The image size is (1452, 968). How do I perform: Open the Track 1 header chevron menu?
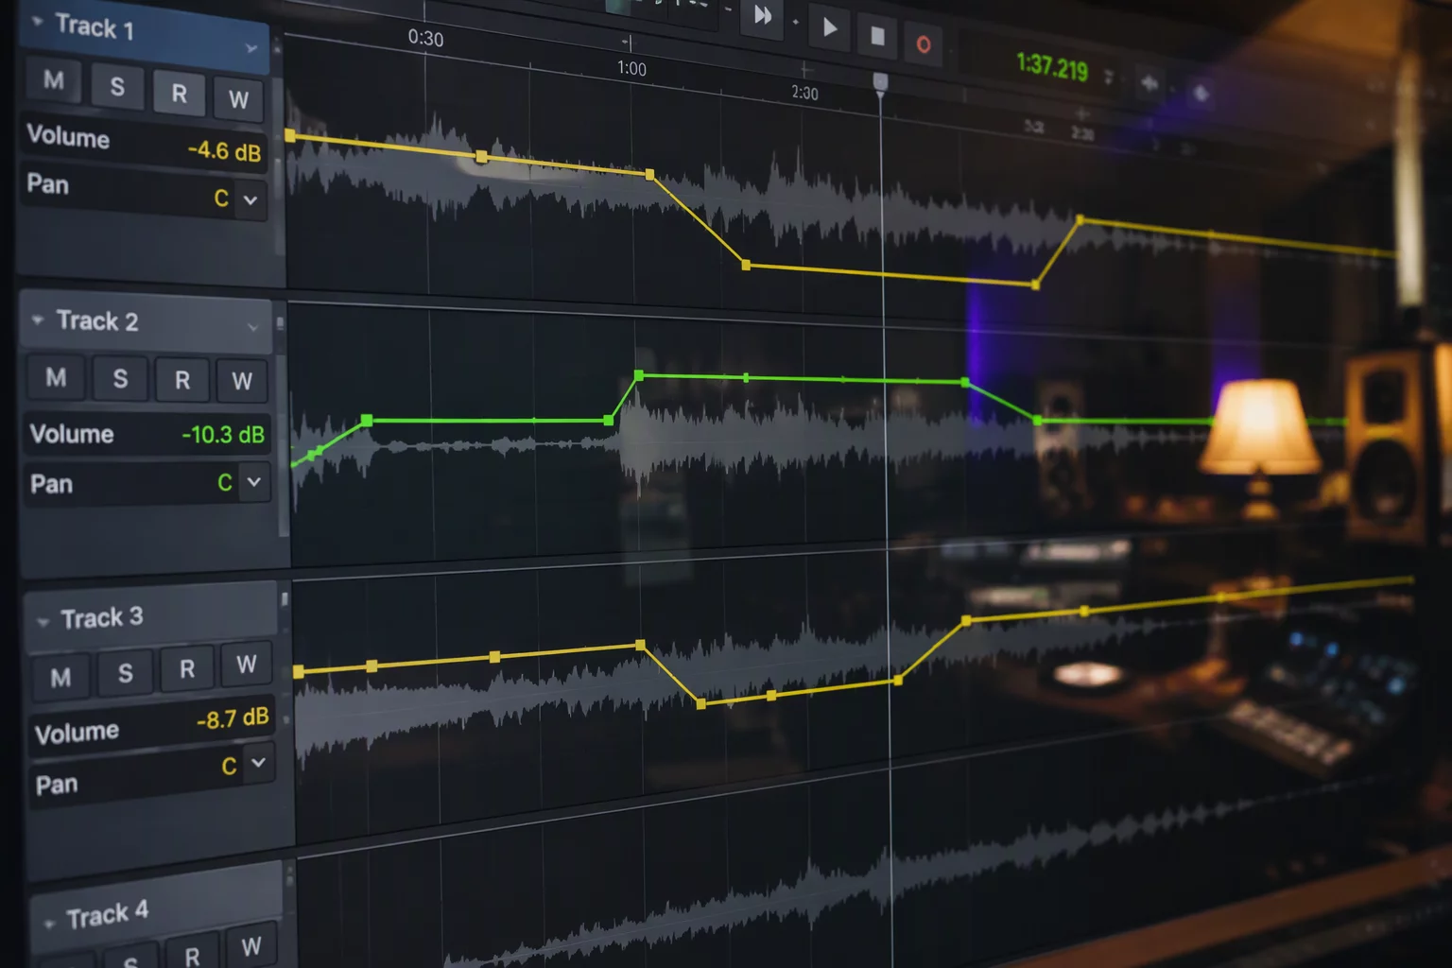[x=251, y=48]
